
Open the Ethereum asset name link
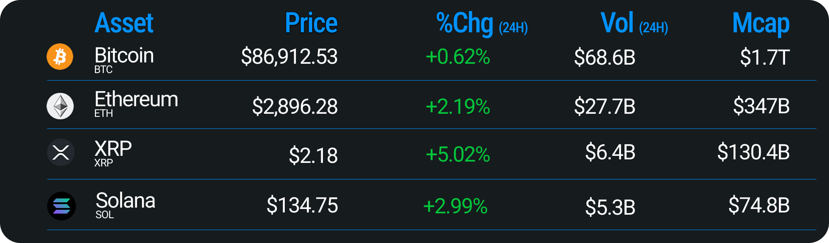(x=136, y=100)
